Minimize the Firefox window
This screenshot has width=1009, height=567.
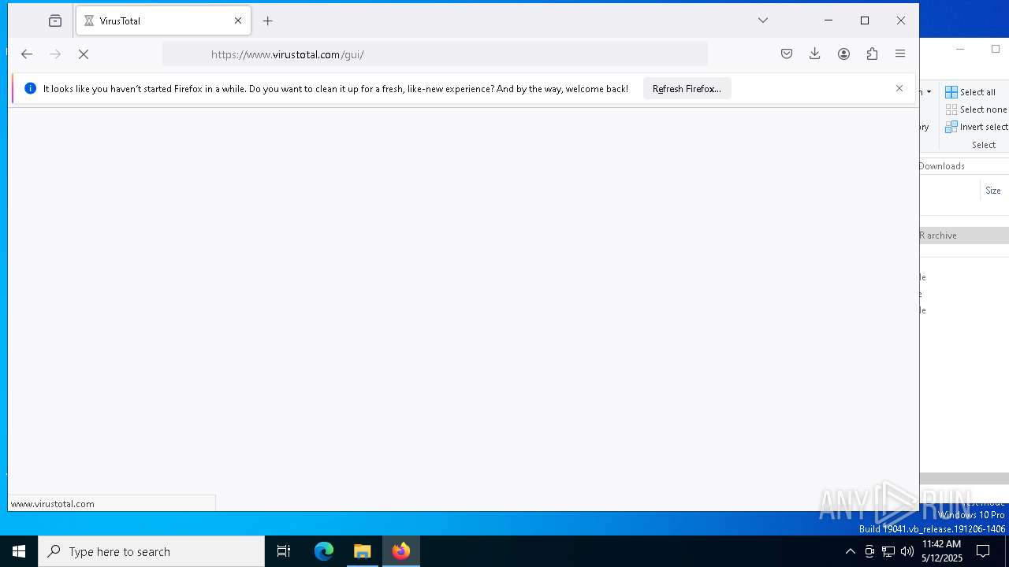[828, 20]
